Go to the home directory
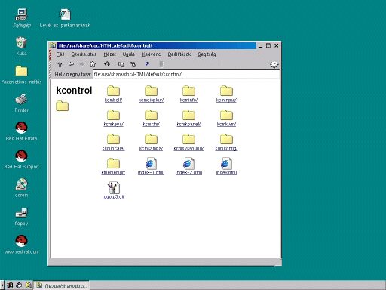The image size is (386, 290). click(93, 64)
